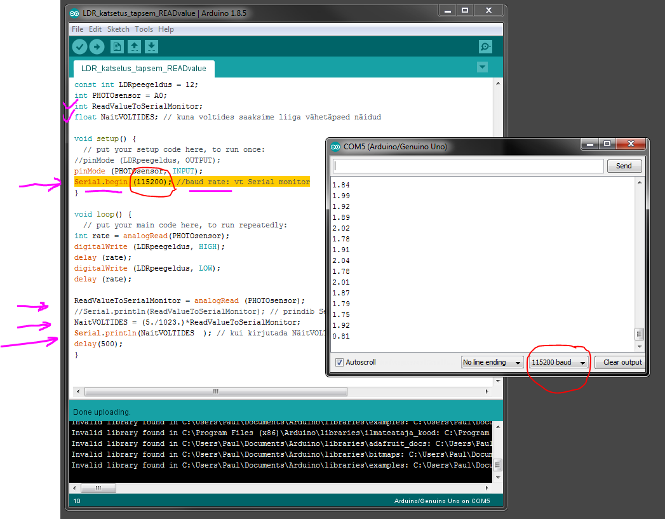
Task: Click the Upload arrow icon
Action: coord(97,46)
